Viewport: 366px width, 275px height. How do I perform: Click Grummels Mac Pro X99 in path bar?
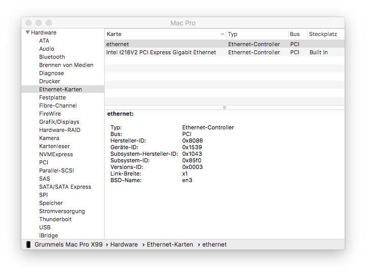tap(69, 245)
